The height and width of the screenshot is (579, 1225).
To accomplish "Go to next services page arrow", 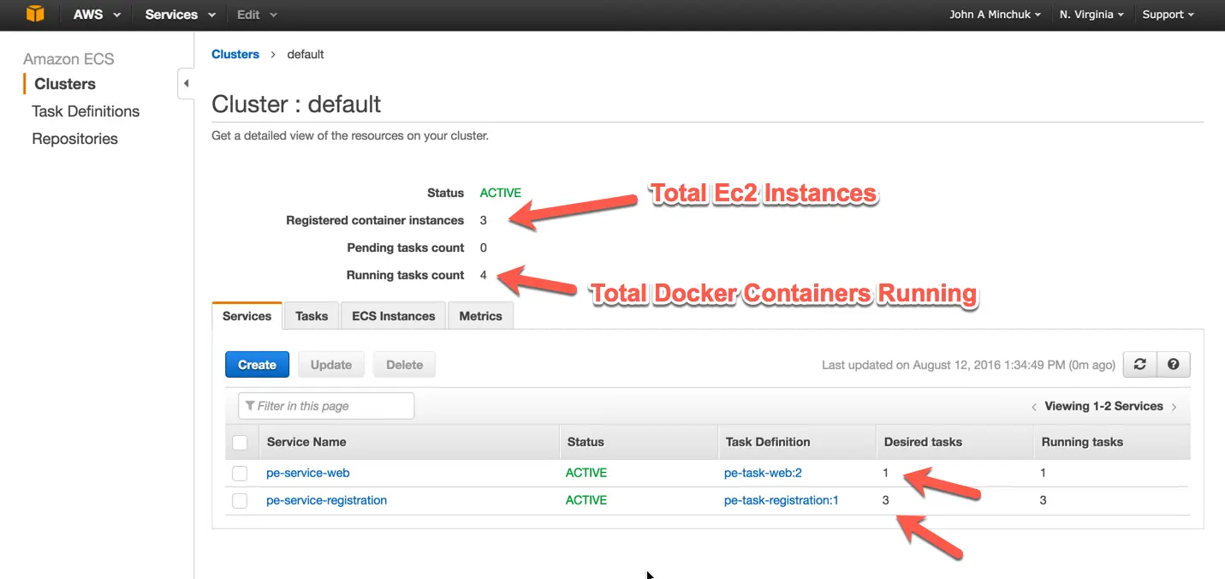I will click(1174, 407).
